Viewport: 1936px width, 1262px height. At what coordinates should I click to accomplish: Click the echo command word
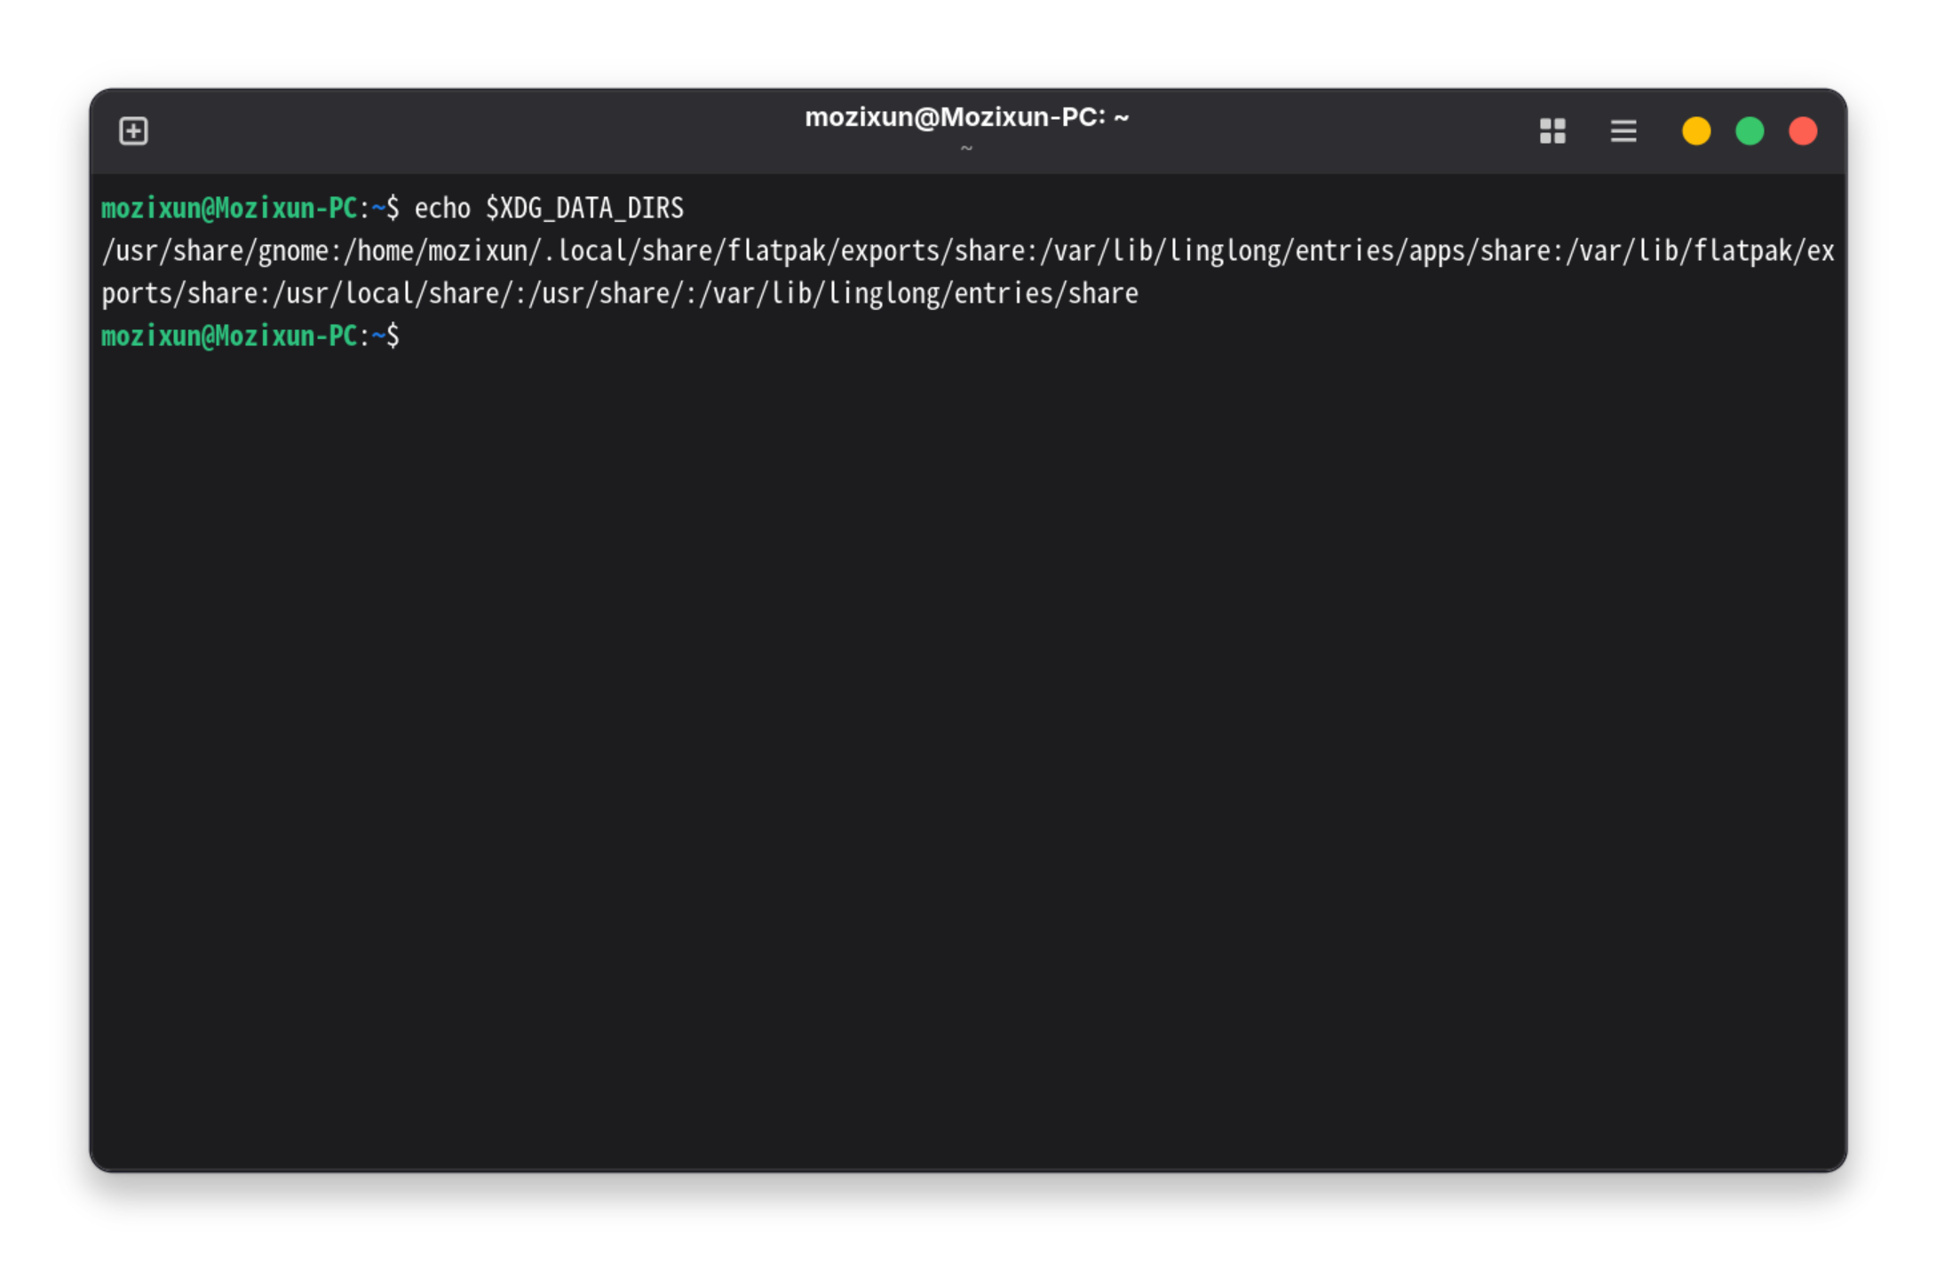441,209
